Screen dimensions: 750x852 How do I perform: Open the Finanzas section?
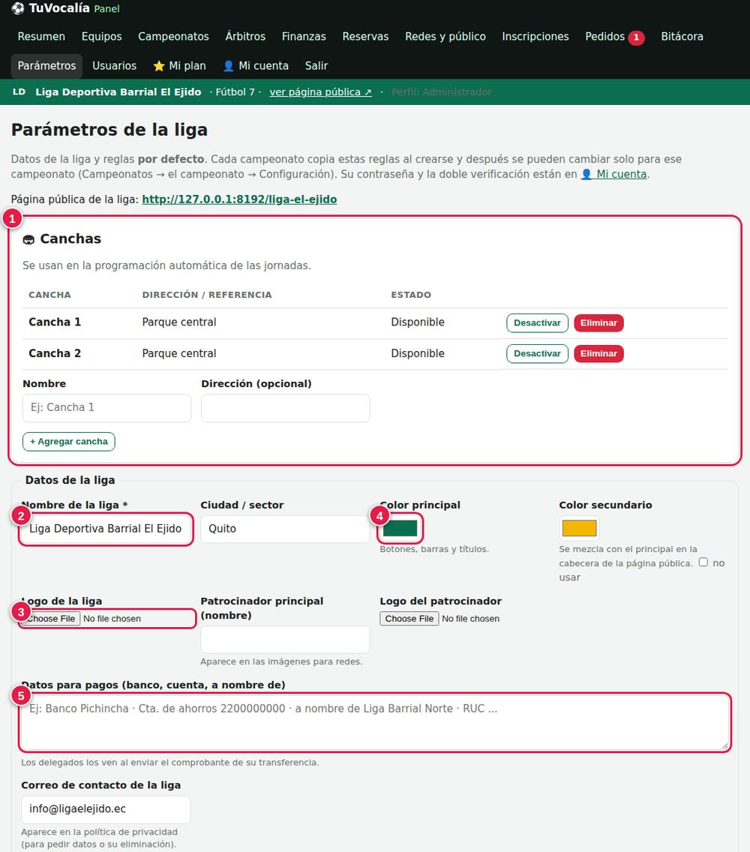[x=304, y=37]
